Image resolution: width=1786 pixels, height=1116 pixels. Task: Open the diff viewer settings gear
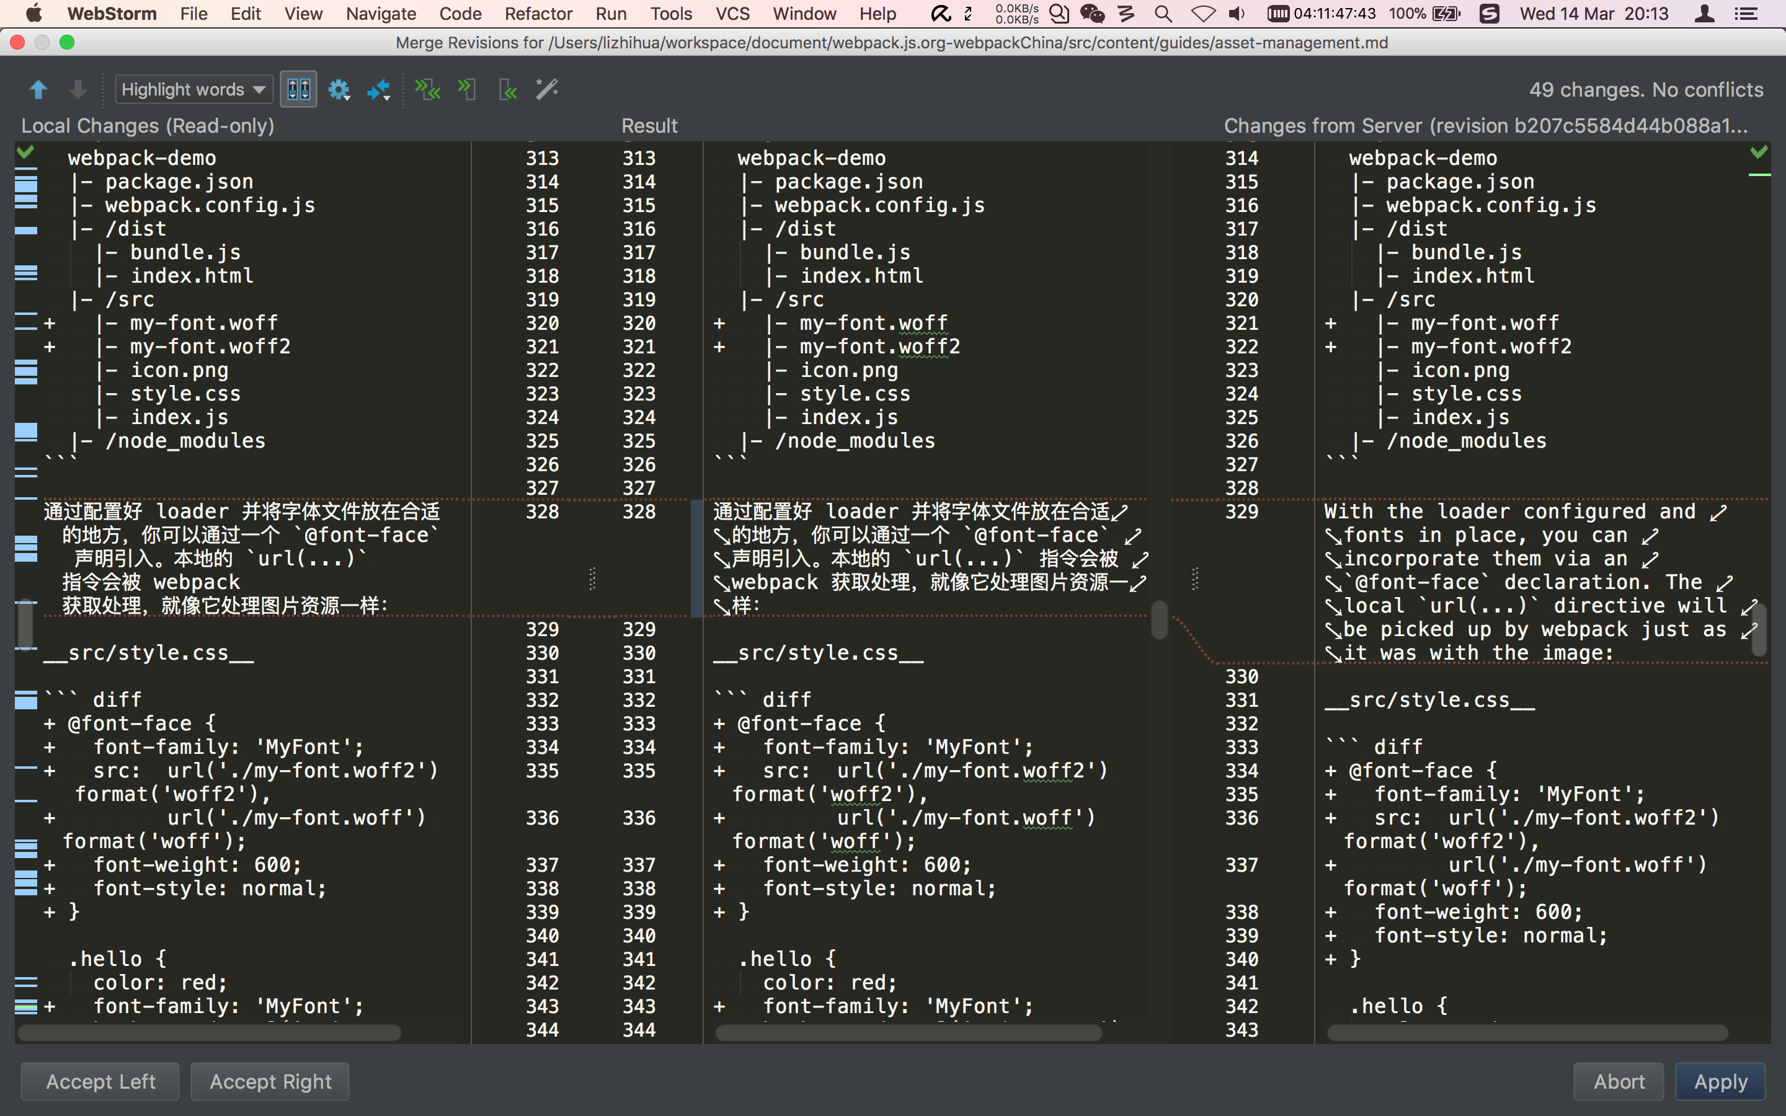click(x=337, y=89)
